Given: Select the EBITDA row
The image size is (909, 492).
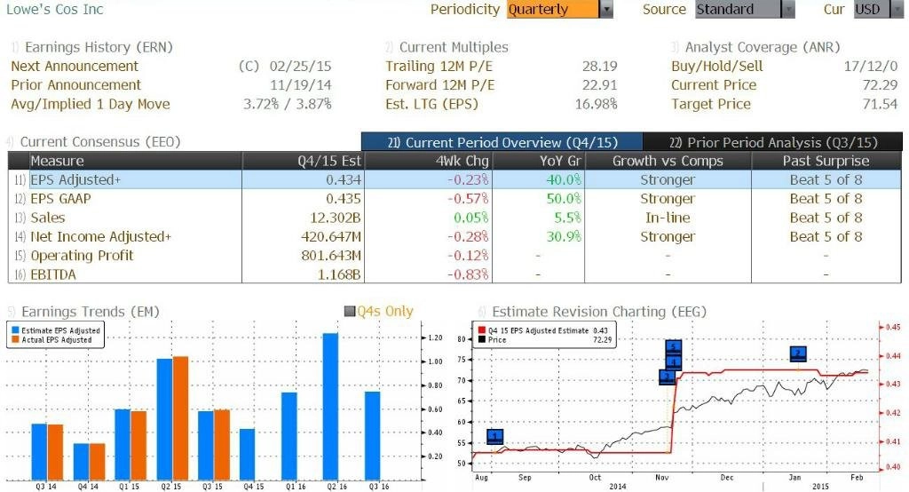Looking at the screenshot, I should 455,274.
